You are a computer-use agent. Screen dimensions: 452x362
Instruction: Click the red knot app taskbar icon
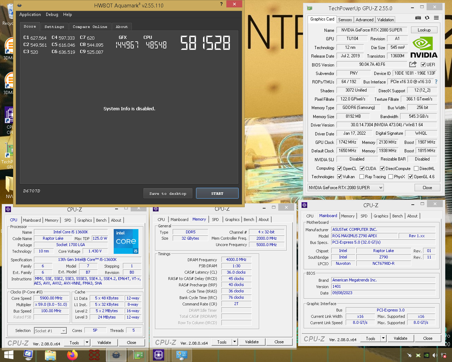(x=94, y=355)
